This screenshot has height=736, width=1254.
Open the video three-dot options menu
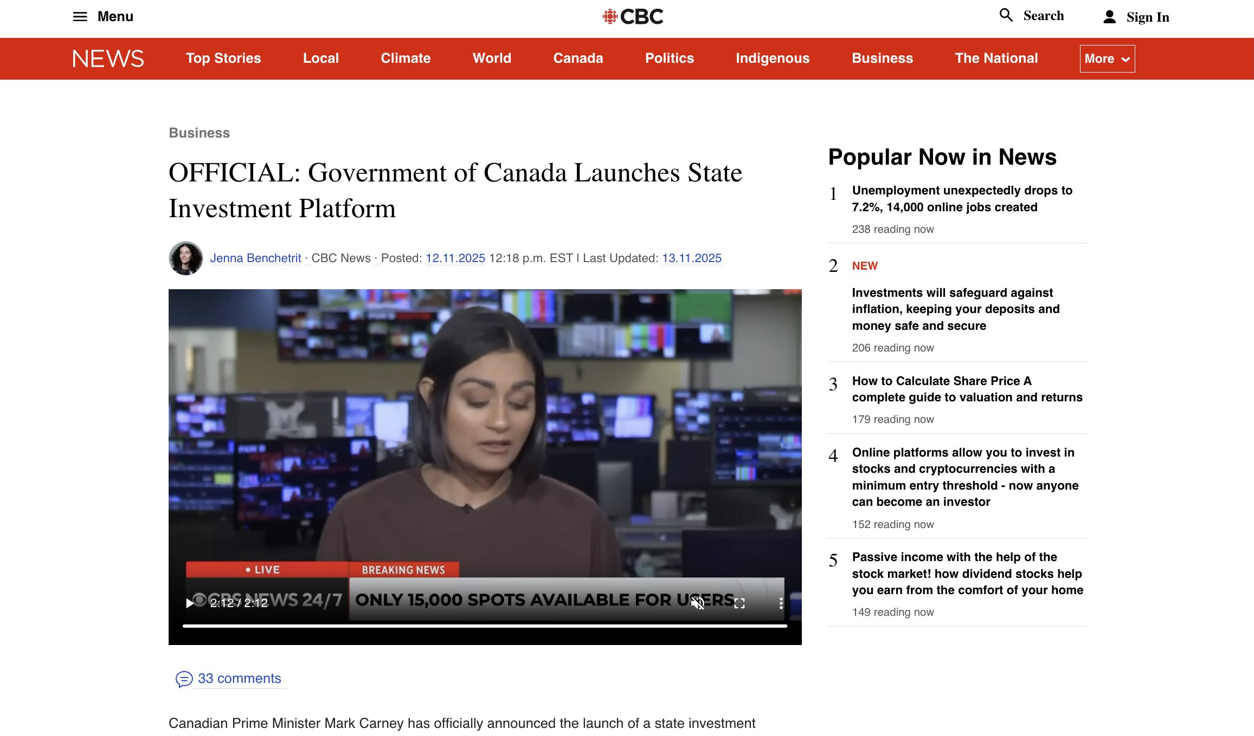click(x=781, y=603)
